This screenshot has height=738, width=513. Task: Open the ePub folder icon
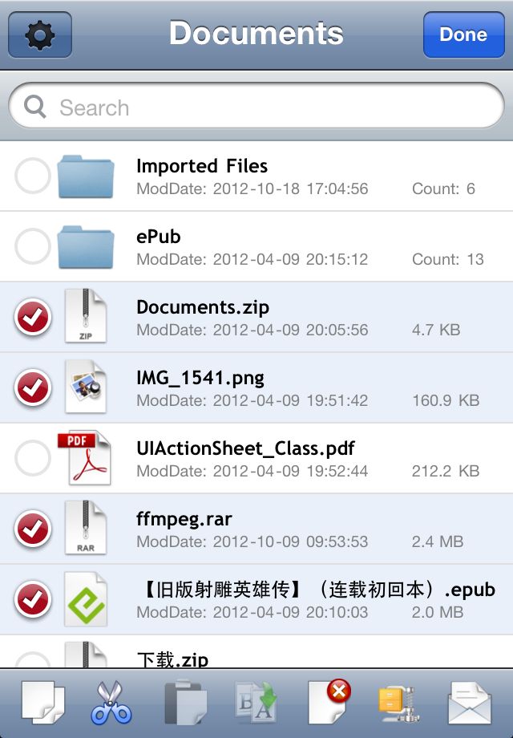(86, 247)
